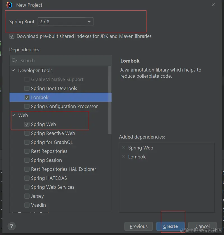Close the New Project dialog
This screenshot has height=235, width=224.
[213, 5]
